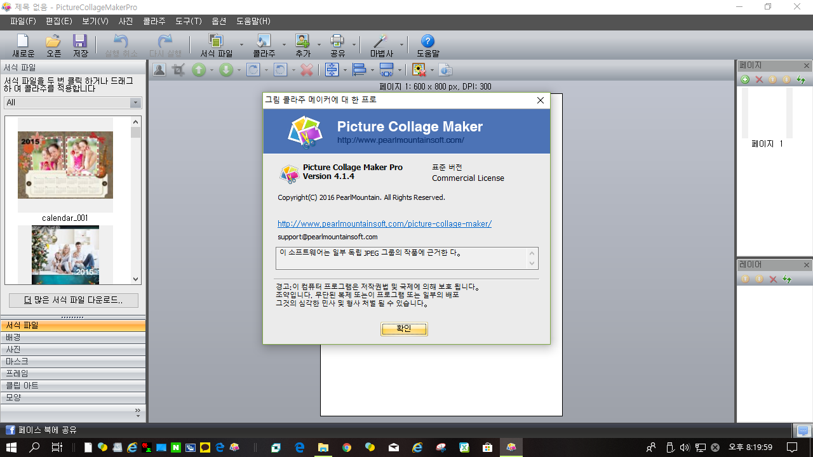
Task: Switch to the 프레임 sidebar tab
Action: (x=72, y=373)
